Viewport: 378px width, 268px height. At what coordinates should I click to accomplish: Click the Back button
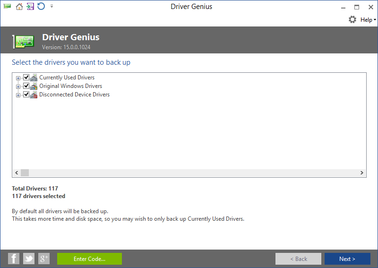pyautogui.click(x=299, y=259)
